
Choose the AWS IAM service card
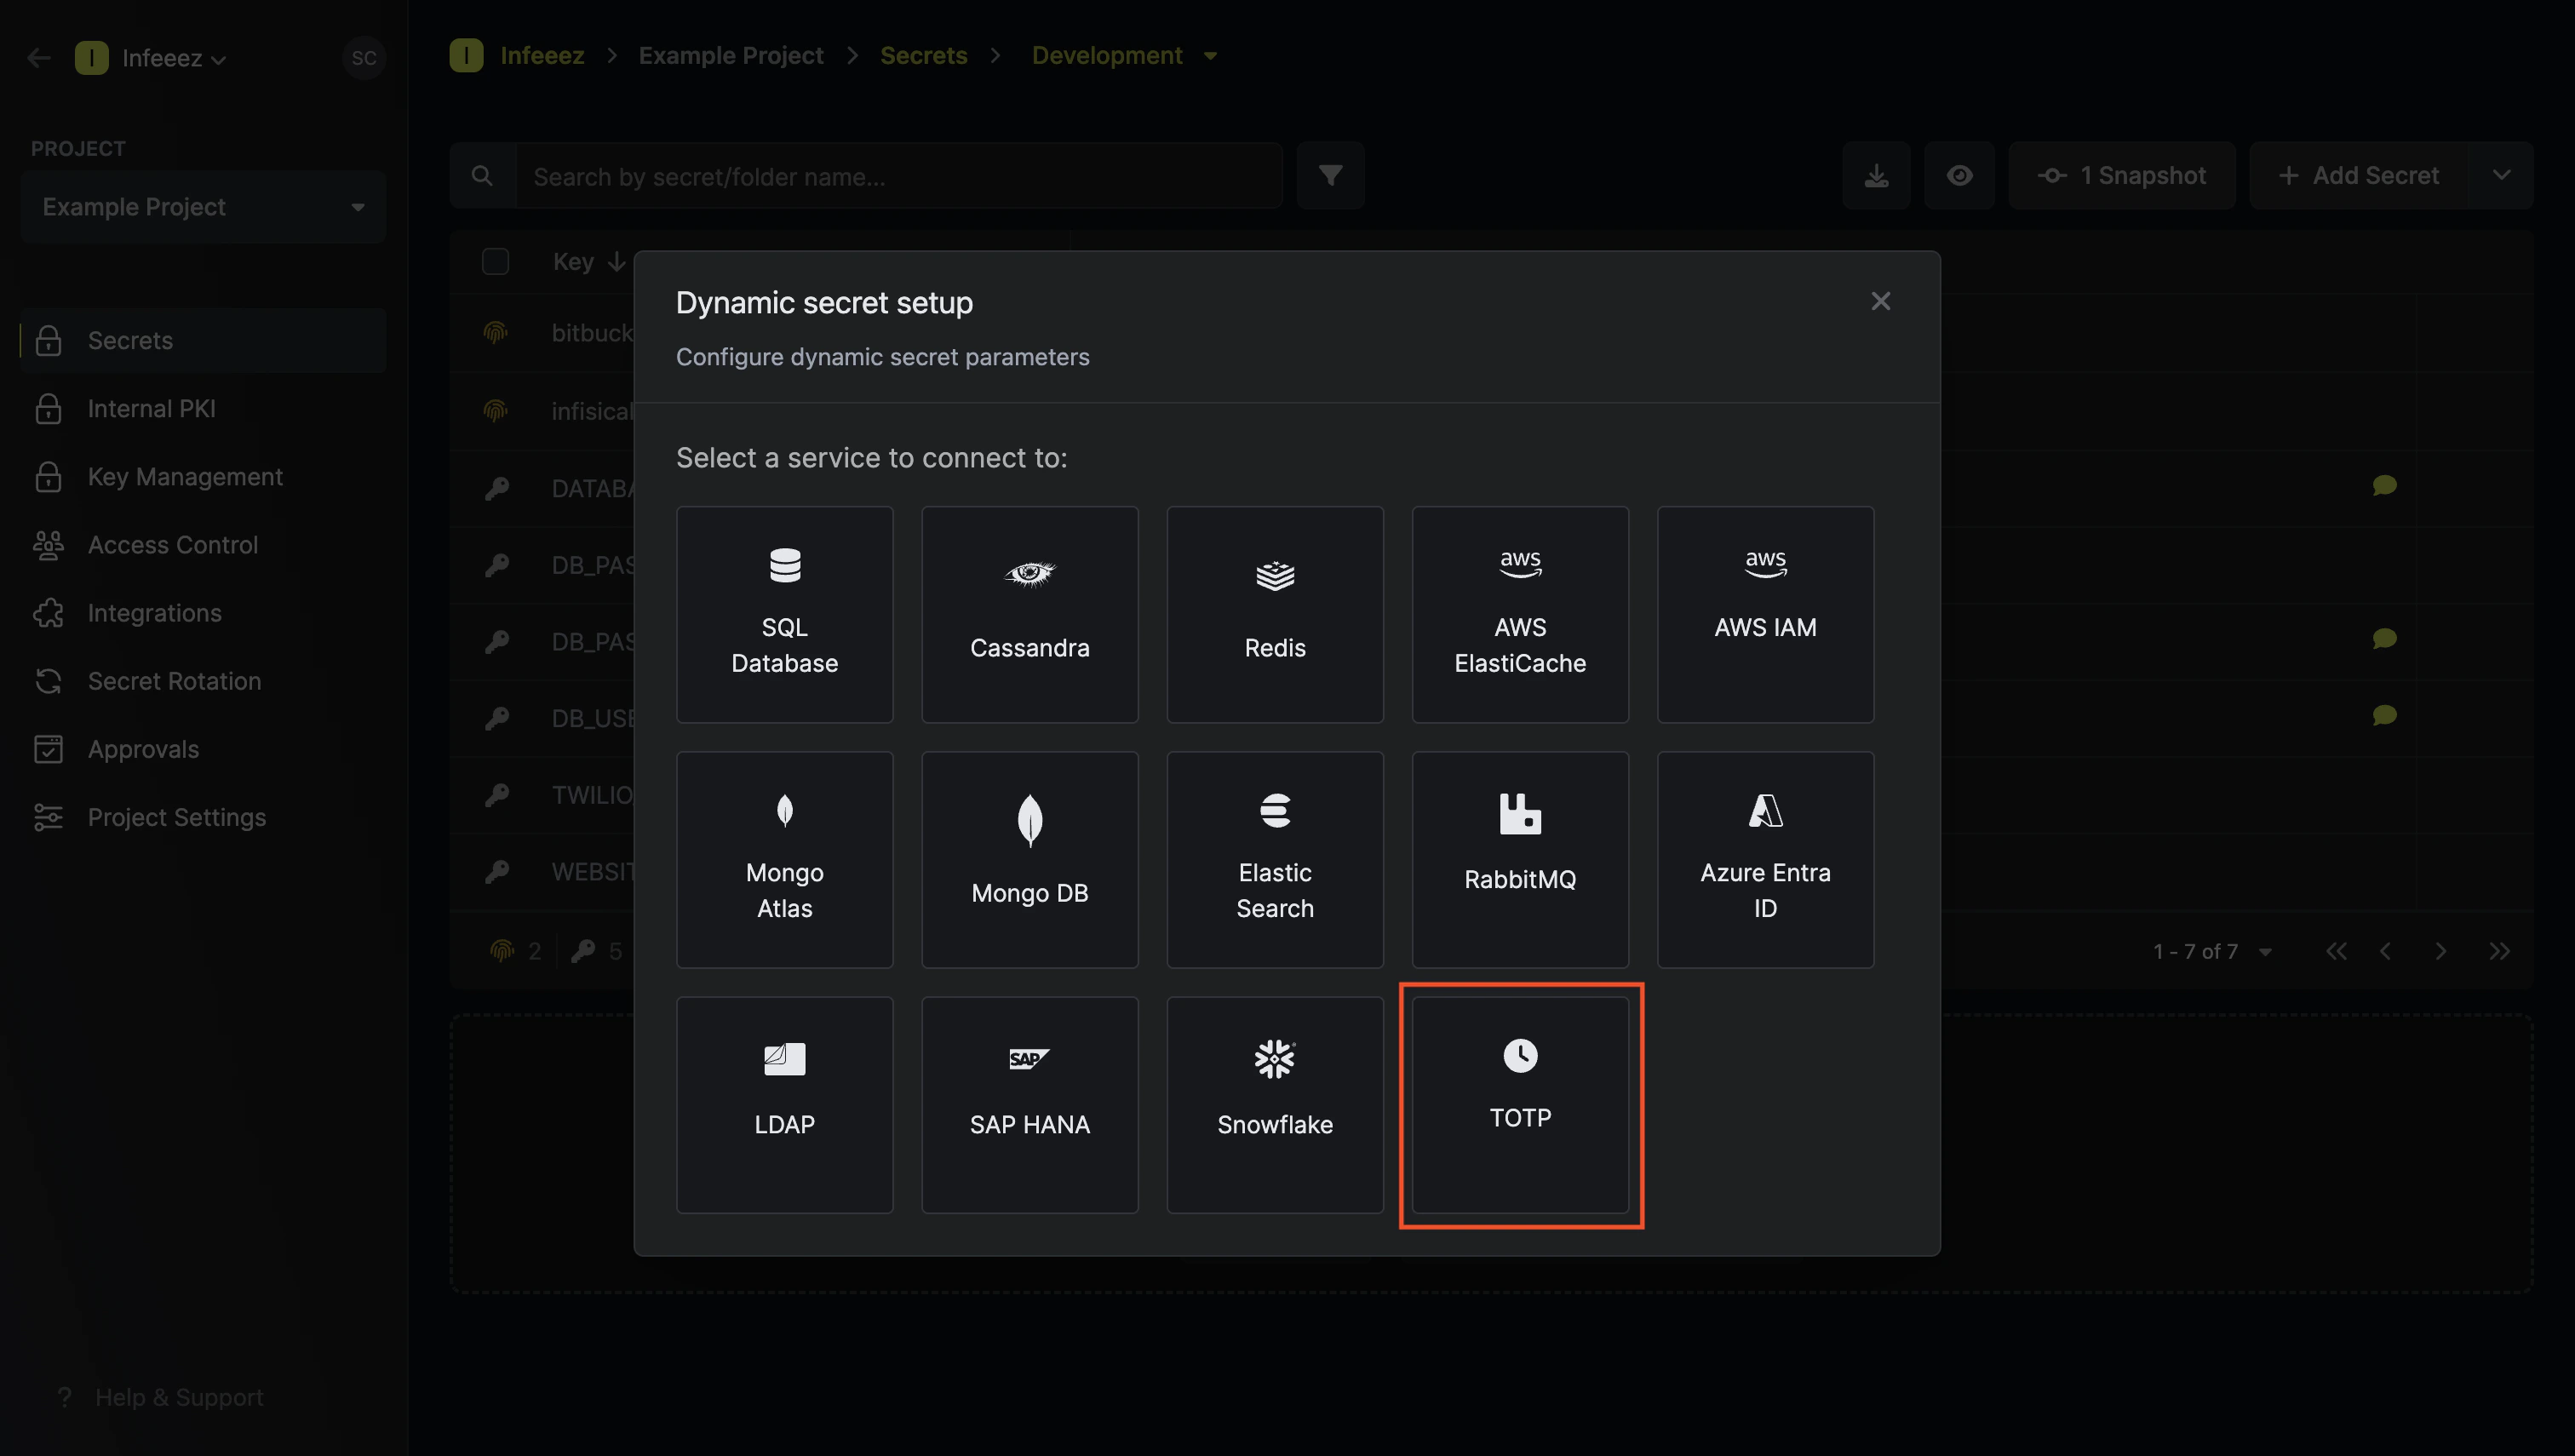1765,614
